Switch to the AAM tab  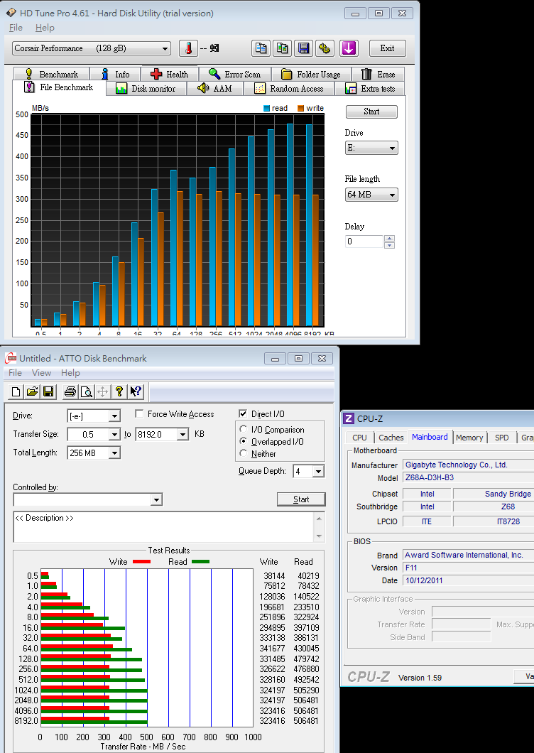coord(214,88)
